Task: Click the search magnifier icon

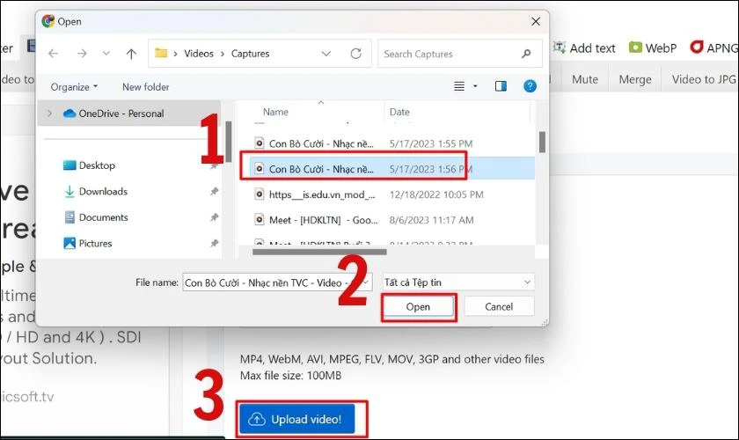Action: click(526, 54)
